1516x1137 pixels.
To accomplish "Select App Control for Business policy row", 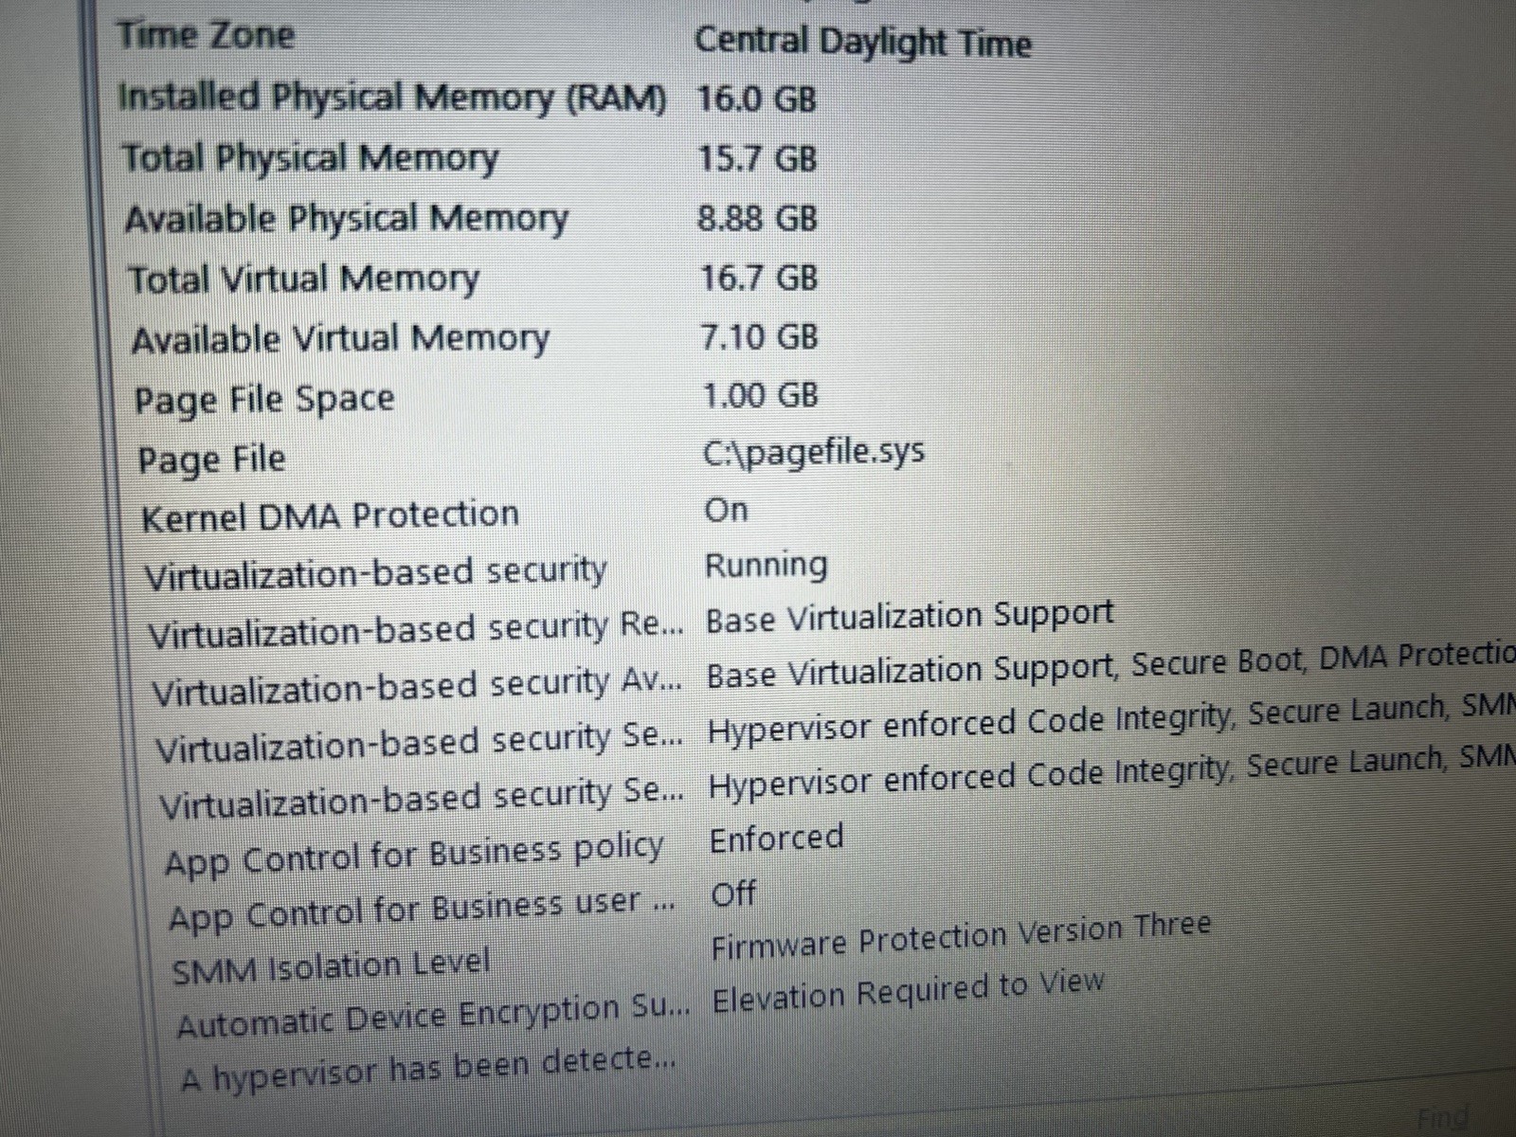I will pos(504,848).
